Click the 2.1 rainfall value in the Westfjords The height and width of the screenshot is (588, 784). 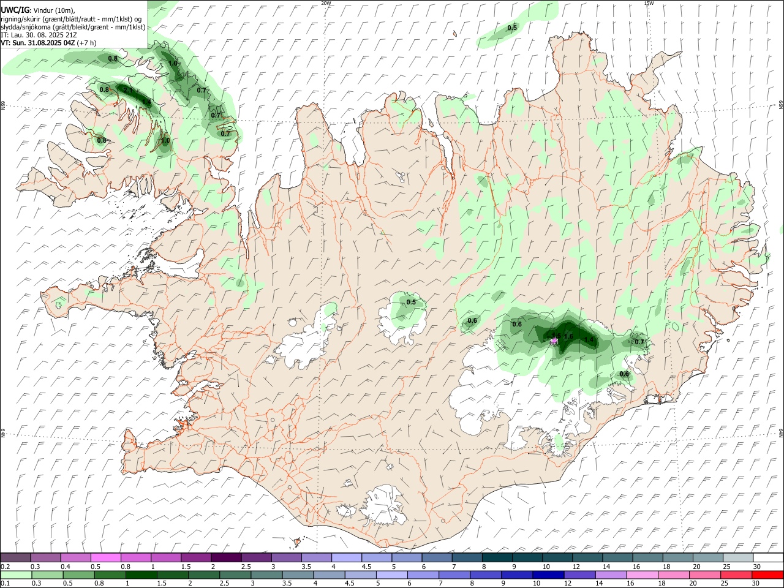(128, 91)
